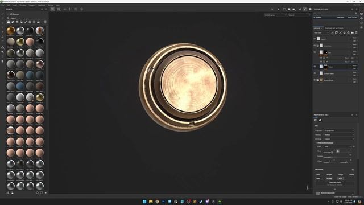The height and width of the screenshot is (205, 364).
Task: Open the File menu
Action: coord(2,5)
